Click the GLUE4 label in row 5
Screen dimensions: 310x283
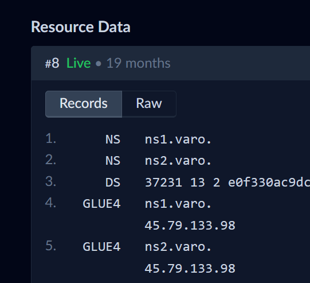coord(101,247)
